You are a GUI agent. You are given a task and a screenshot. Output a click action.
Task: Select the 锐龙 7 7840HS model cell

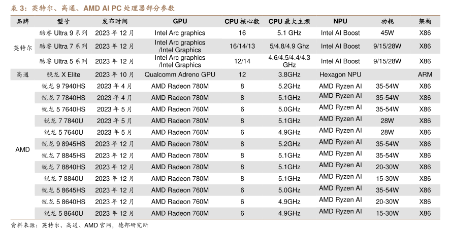[63, 98]
